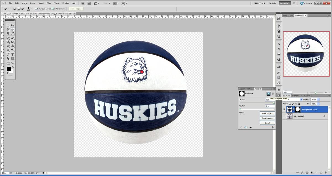Select the Crop tool
The image size is (332, 176).
pos(8,33)
